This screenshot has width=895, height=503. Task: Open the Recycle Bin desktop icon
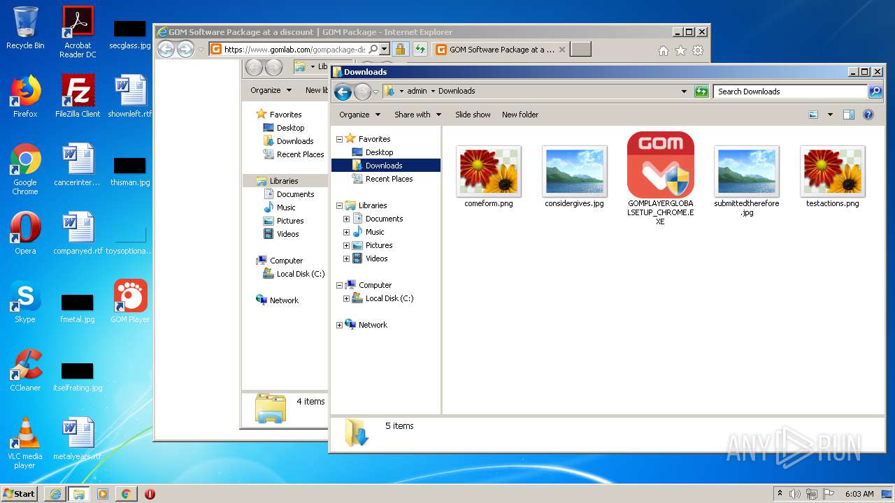click(25, 28)
